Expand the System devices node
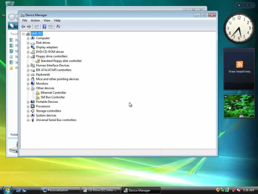This screenshot has height=194, width=258. pos(28,116)
